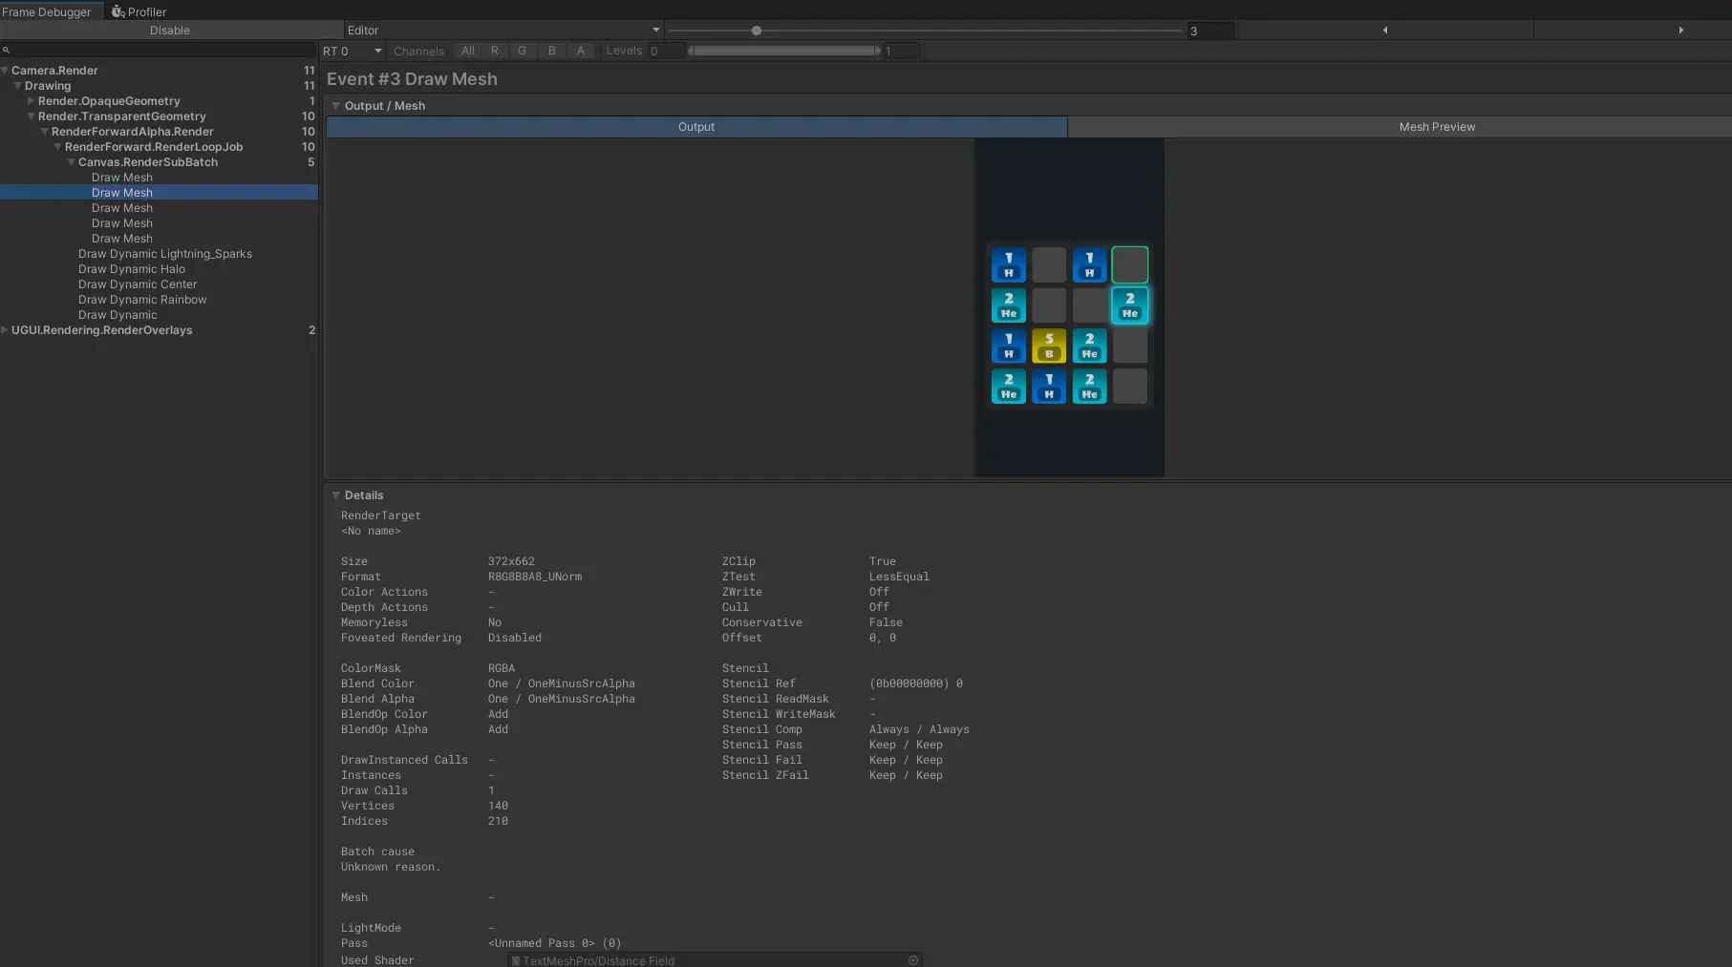Image resolution: width=1732 pixels, height=967 pixels.
Task: Collapse the RenderForward.RenderLoopJob node
Action: [x=57, y=147]
